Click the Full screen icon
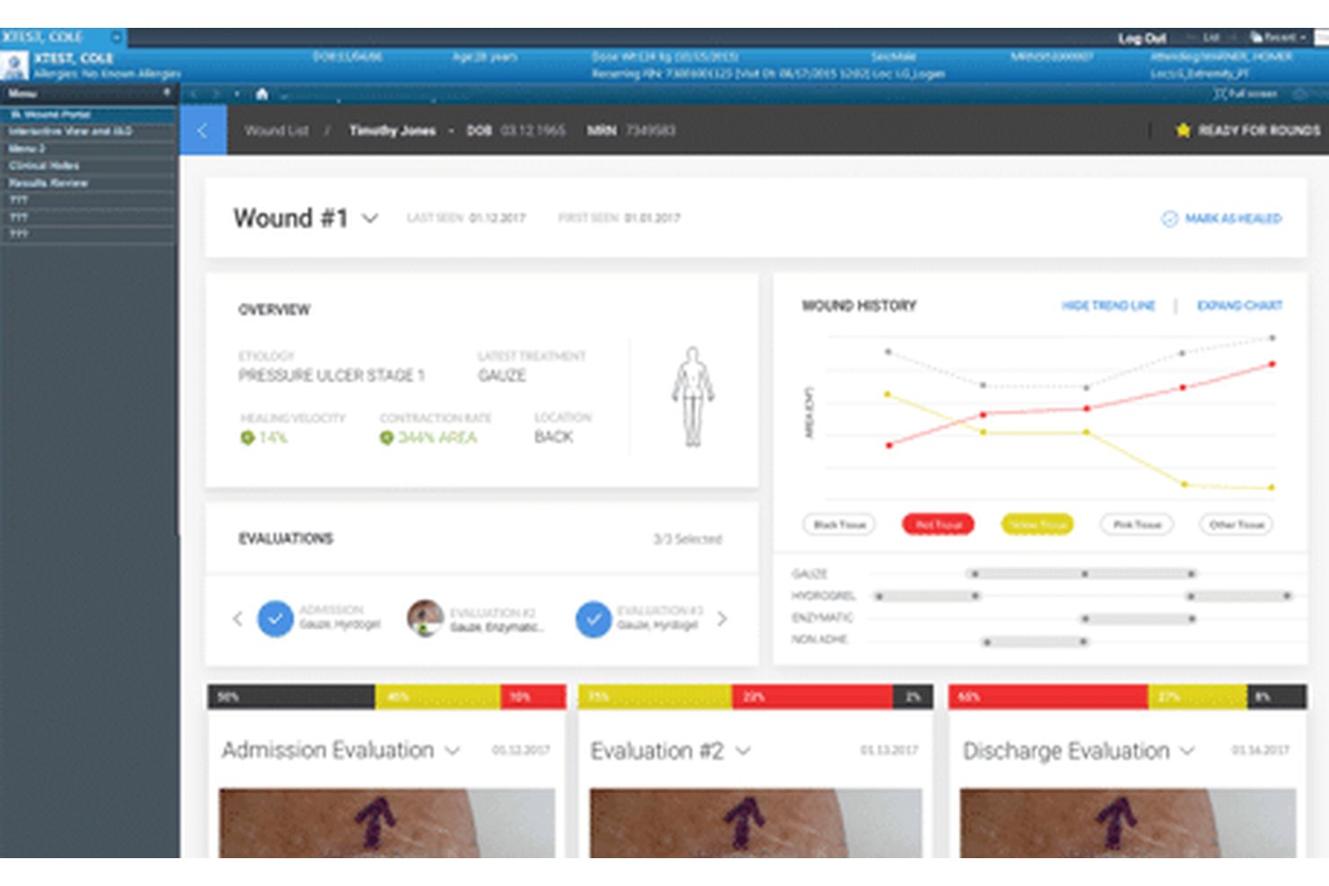 [1220, 93]
